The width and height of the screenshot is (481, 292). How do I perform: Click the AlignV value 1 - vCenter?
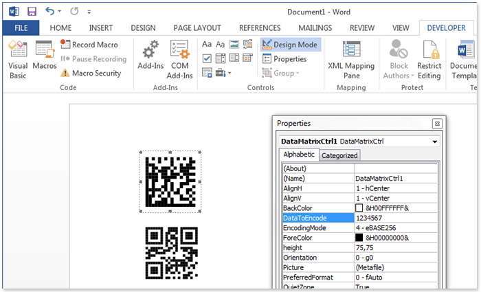[x=396, y=198]
